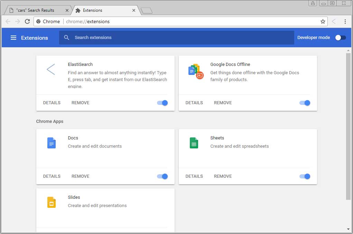Click the "ElastiSearch" extension title
The height and width of the screenshot is (234, 353).
pos(80,64)
